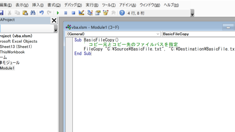Open toolbar options overflow arrow

coord(192,13)
